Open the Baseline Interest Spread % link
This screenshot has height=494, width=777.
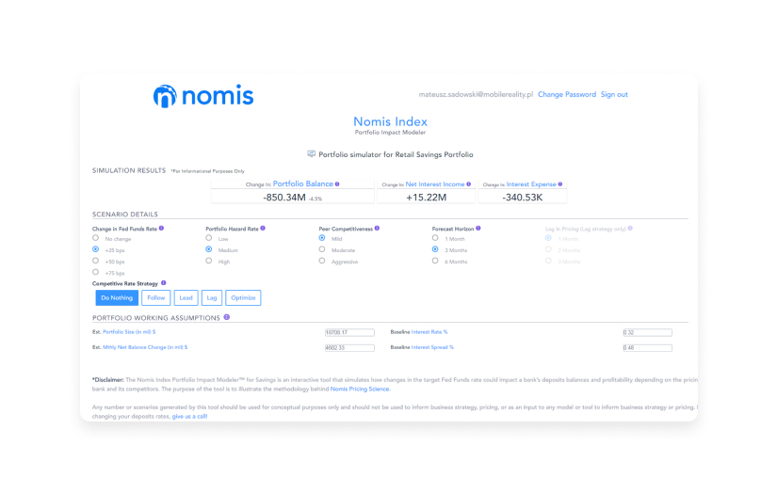(x=432, y=347)
